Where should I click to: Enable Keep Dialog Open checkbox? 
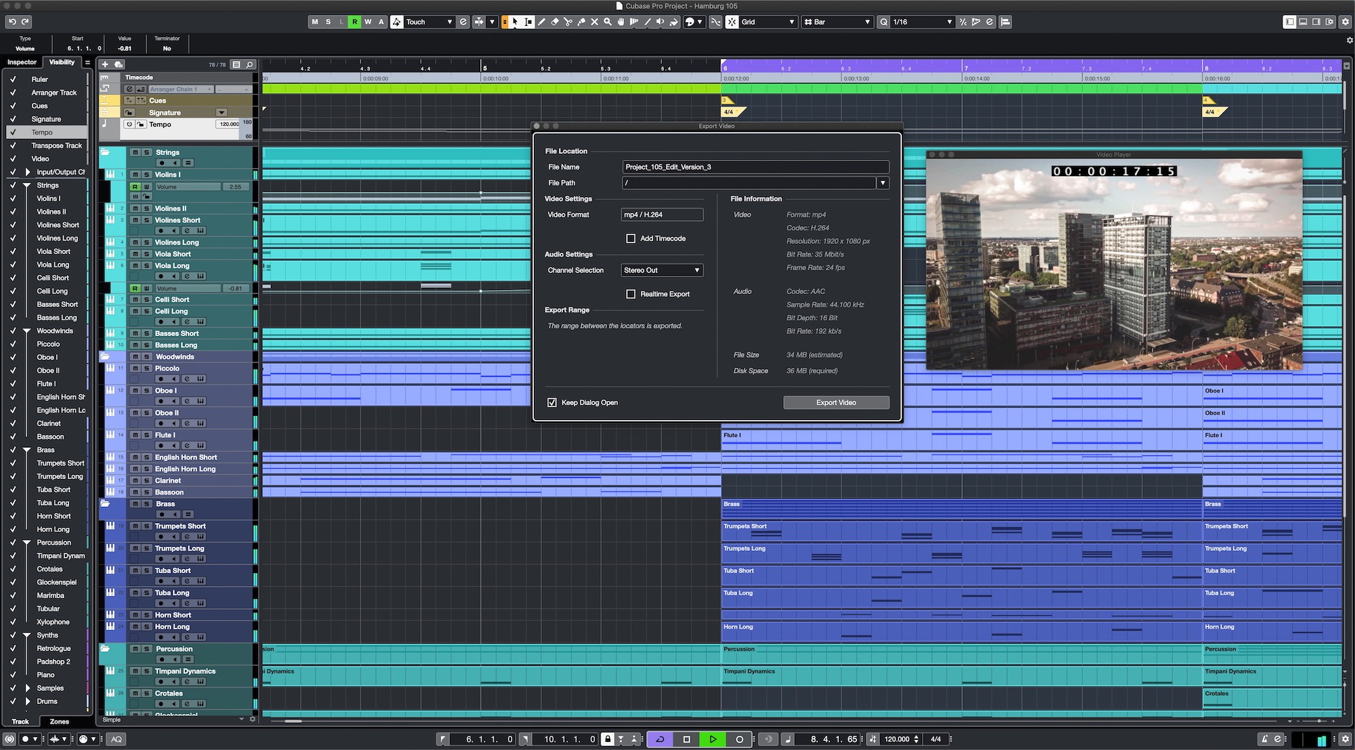(x=552, y=402)
